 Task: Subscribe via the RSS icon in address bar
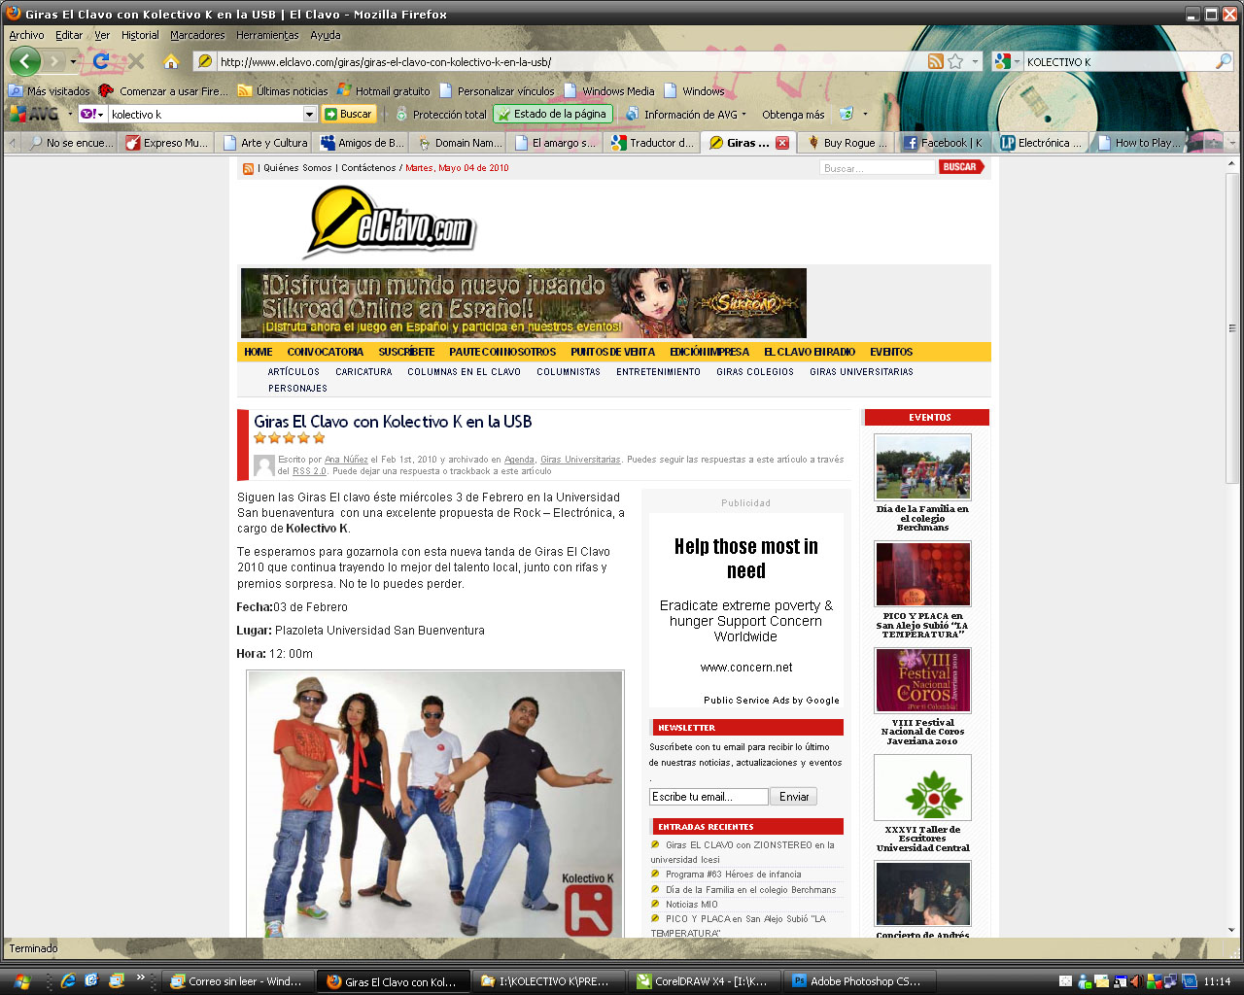(x=935, y=61)
